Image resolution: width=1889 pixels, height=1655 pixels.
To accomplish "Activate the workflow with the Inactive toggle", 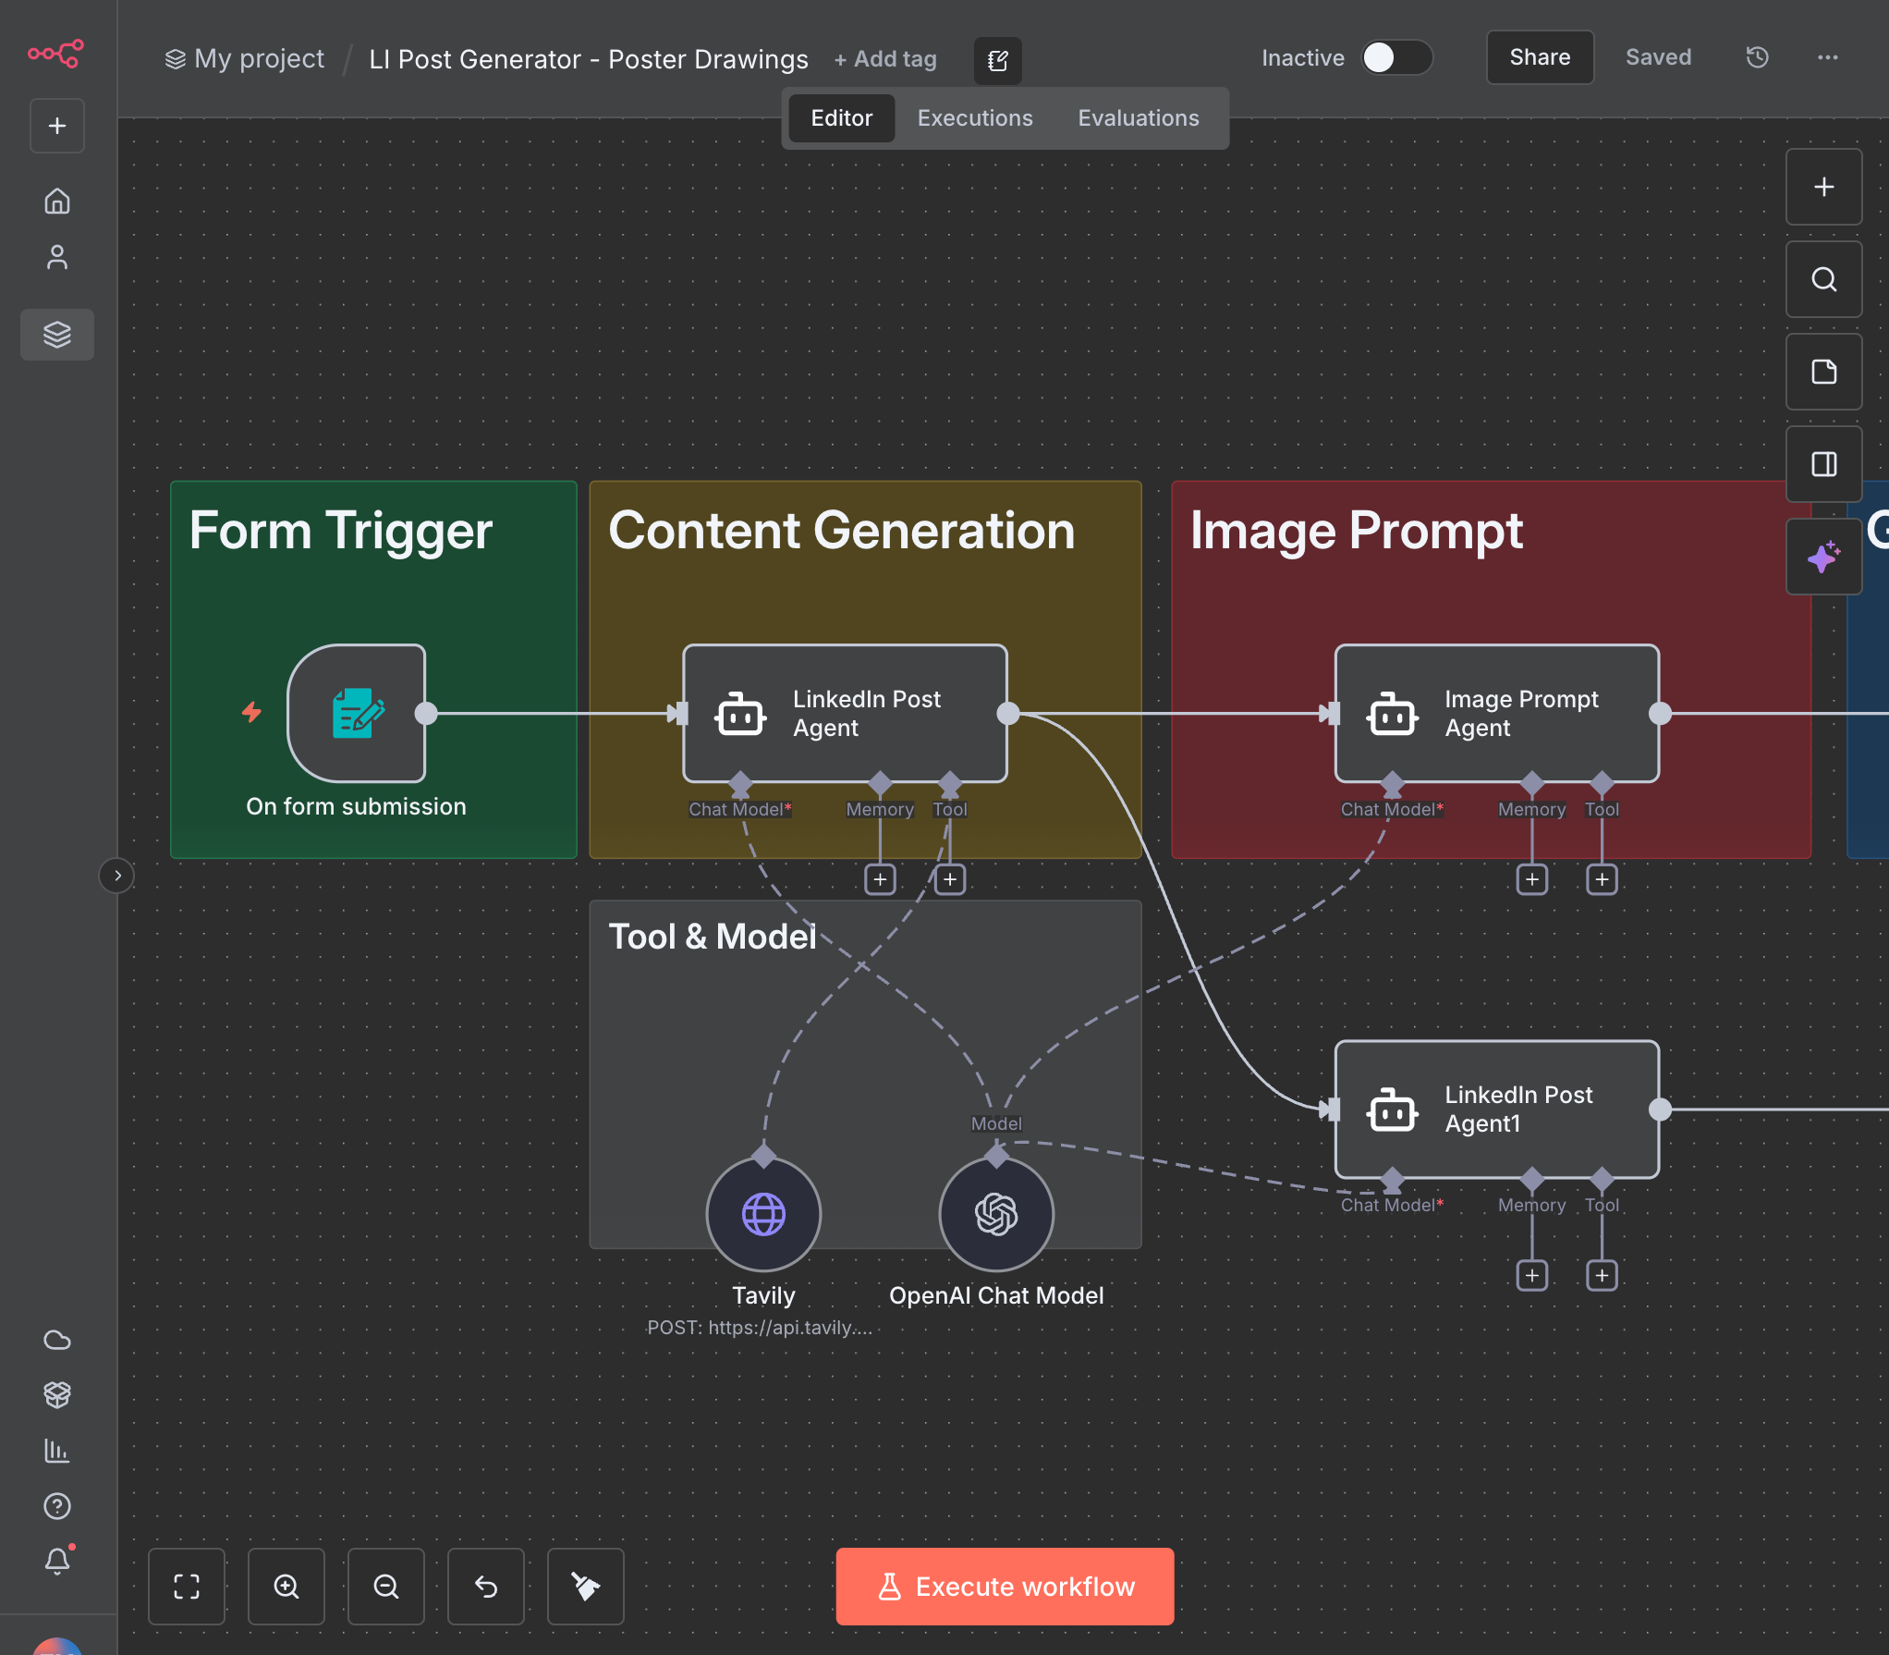I will [x=1396, y=57].
